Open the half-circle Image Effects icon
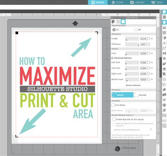 coord(165,38)
